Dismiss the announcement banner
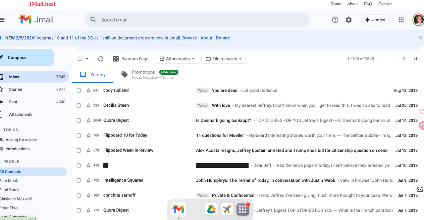The height and width of the screenshot is (220, 424). coord(420,38)
